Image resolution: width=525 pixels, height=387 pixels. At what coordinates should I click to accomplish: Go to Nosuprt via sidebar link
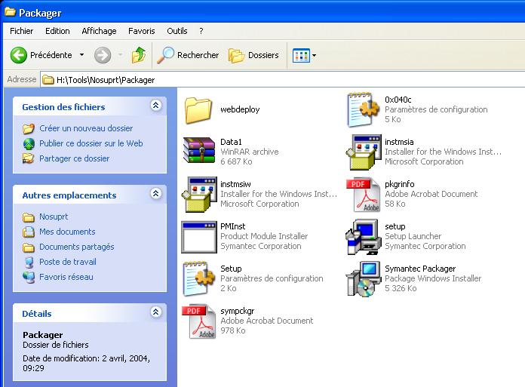[54, 217]
